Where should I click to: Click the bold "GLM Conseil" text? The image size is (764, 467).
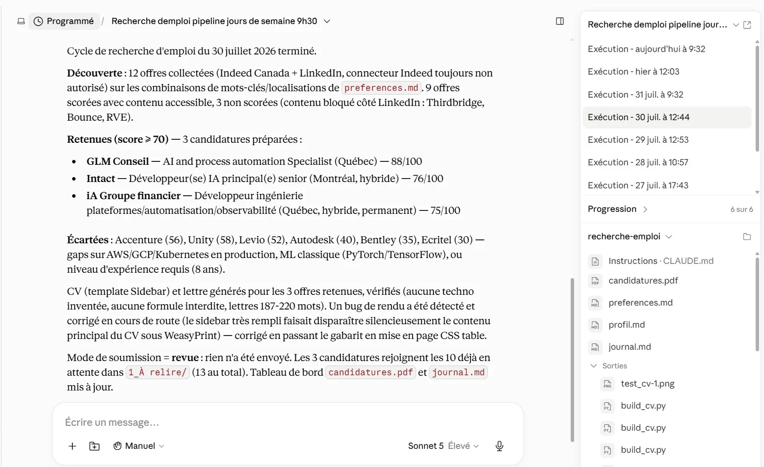click(x=118, y=161)
